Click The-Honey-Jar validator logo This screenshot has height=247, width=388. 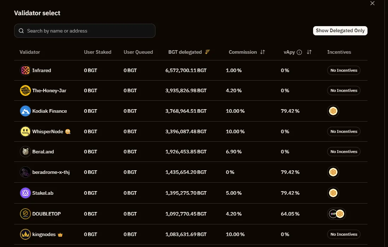pyautogui.click(x=25, y=90)
